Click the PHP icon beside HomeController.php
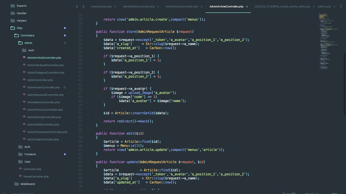 coord(21,176)
